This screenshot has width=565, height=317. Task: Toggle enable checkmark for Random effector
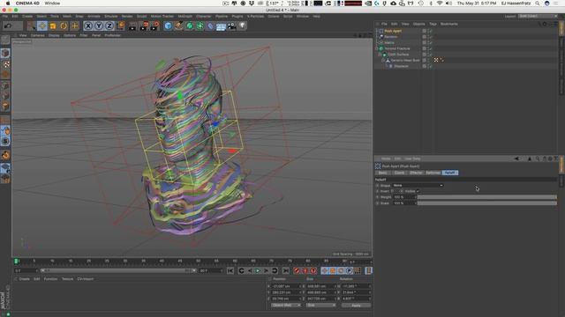[430, 37]
